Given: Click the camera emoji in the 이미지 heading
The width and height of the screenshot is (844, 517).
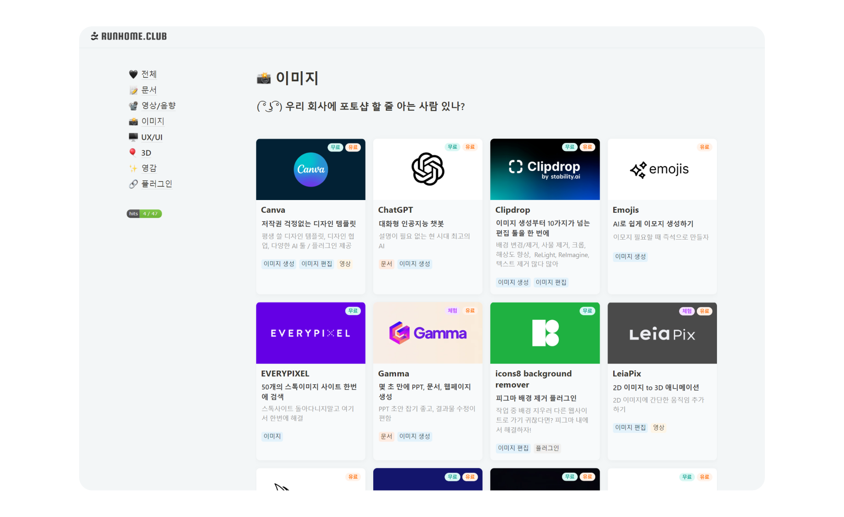Looking at the screenshot, I should [264, 78].
